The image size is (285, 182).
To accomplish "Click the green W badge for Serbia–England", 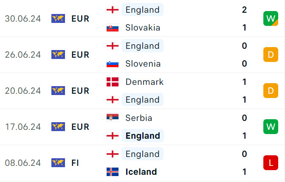I will click(x=270, y=127).
